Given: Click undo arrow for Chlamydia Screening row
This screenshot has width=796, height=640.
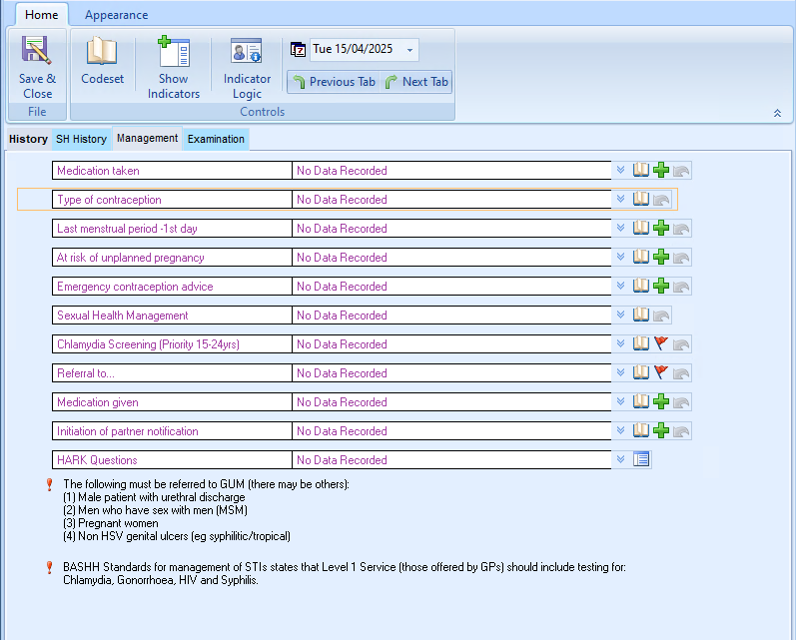Looking at the screenshot, I should 681,344.
